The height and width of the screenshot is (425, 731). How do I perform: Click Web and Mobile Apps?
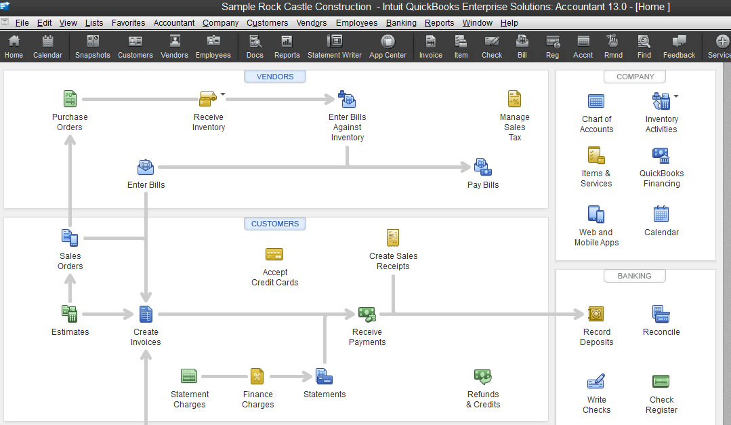(596, 215)
